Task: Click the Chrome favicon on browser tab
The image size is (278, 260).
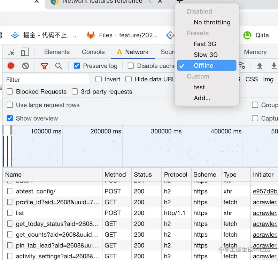Action: (x=54, y=2)
